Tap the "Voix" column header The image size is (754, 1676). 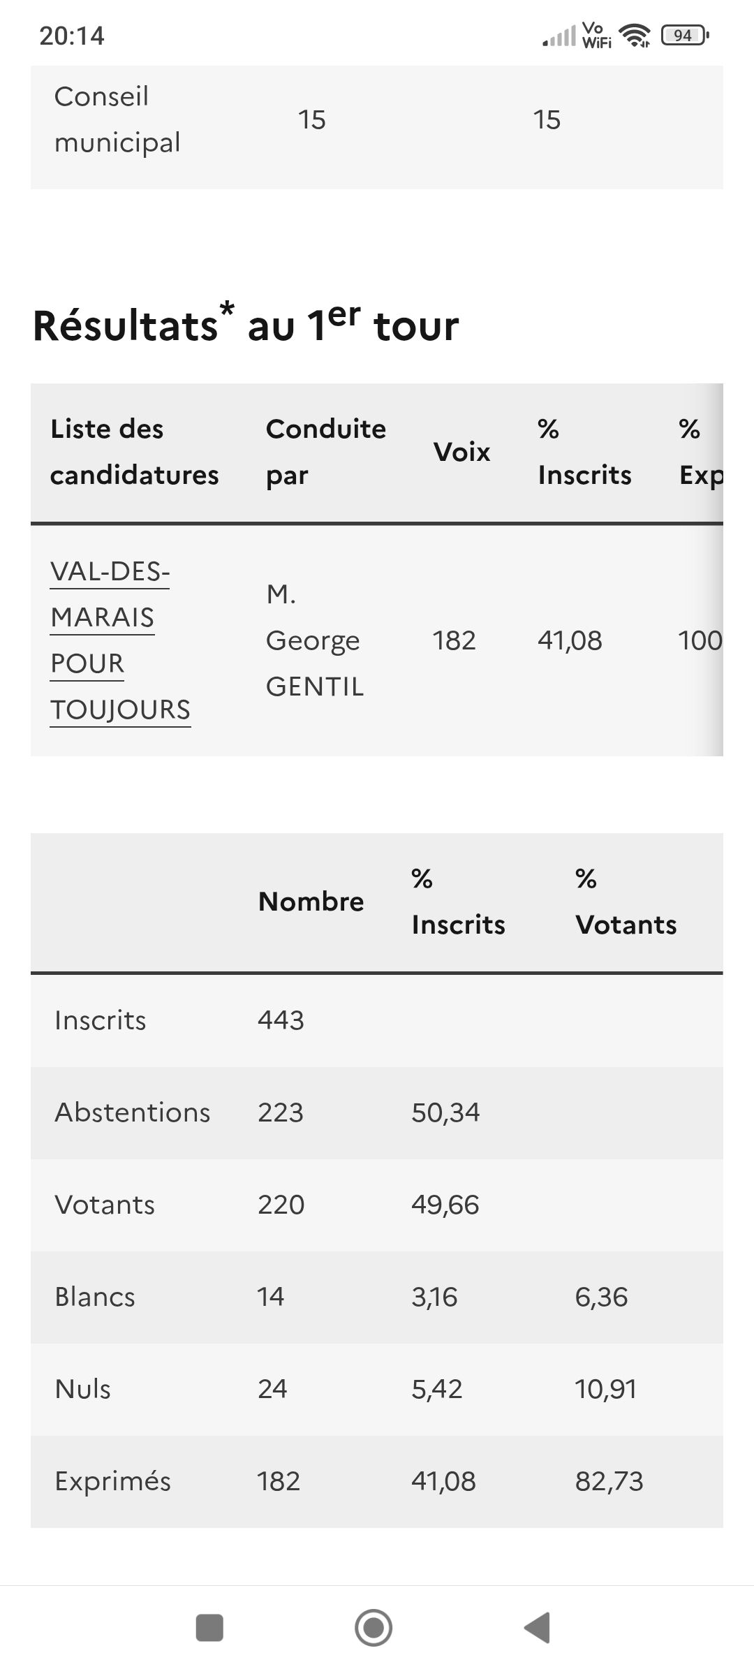[x=461, y=452]
